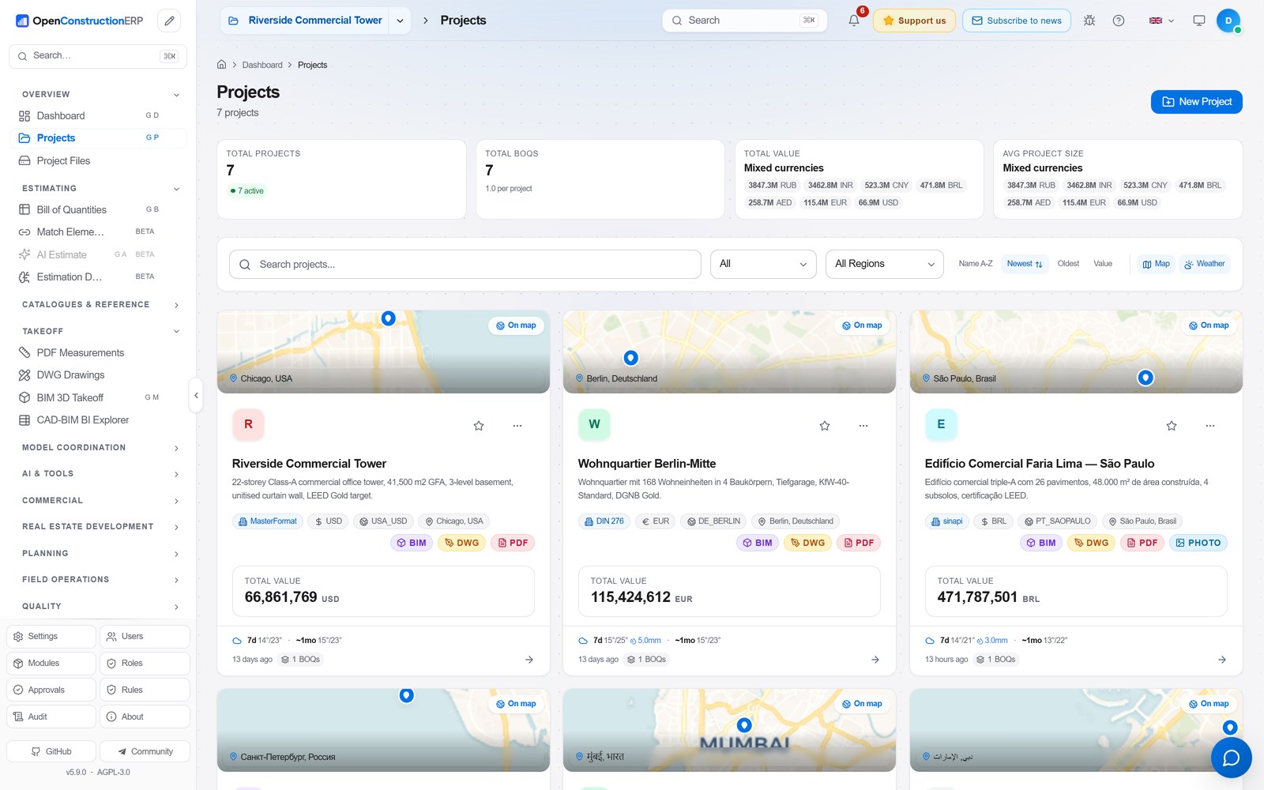The image size is (1264, 790).
Task: Open the Approvals button
Action: tap(51, 690)
